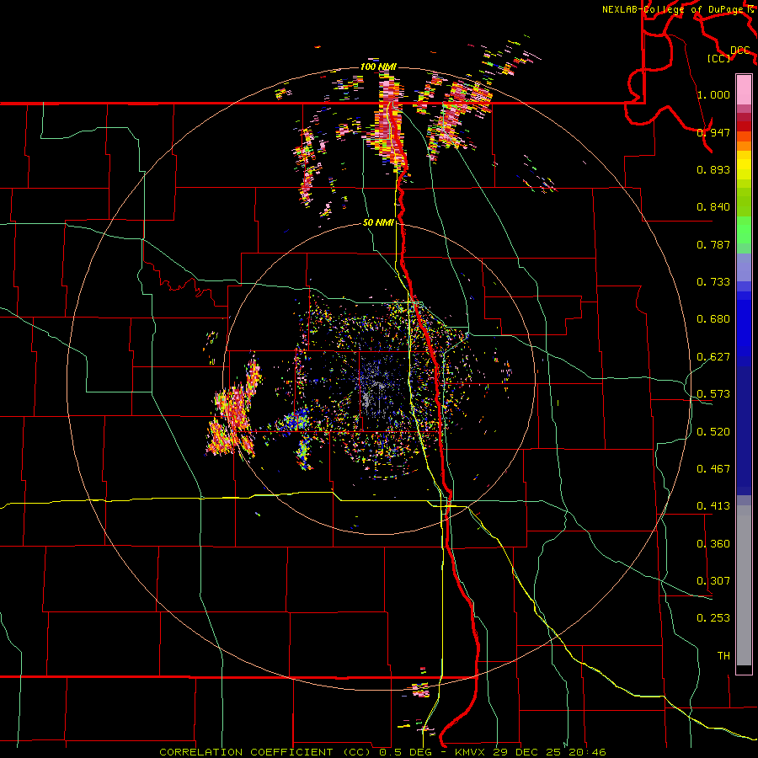Click the 0.573 scale value
Image resolution: width=758 pixels, height=758 pixels.
713,394
